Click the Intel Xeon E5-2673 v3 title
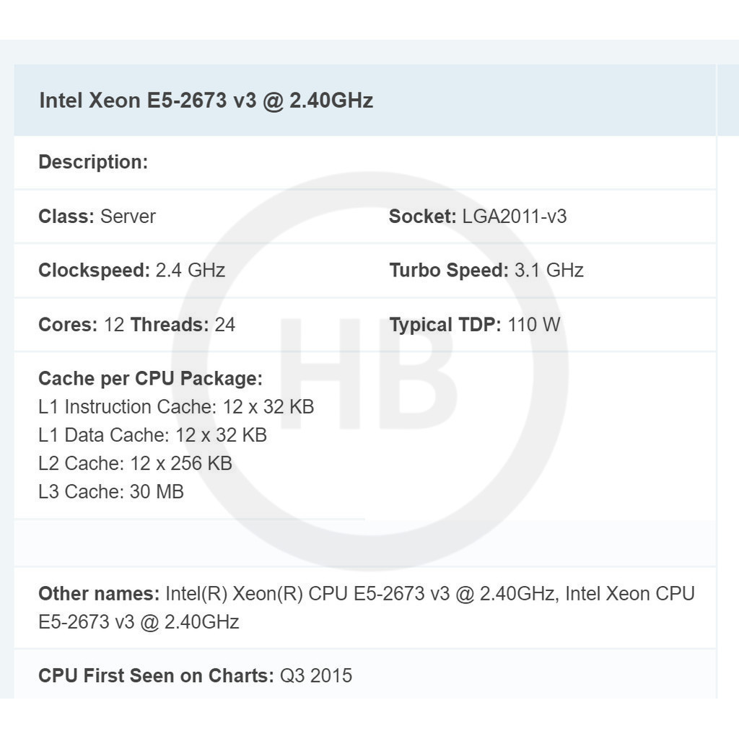This screenshot has width=739, height=739. coord(206,100)
